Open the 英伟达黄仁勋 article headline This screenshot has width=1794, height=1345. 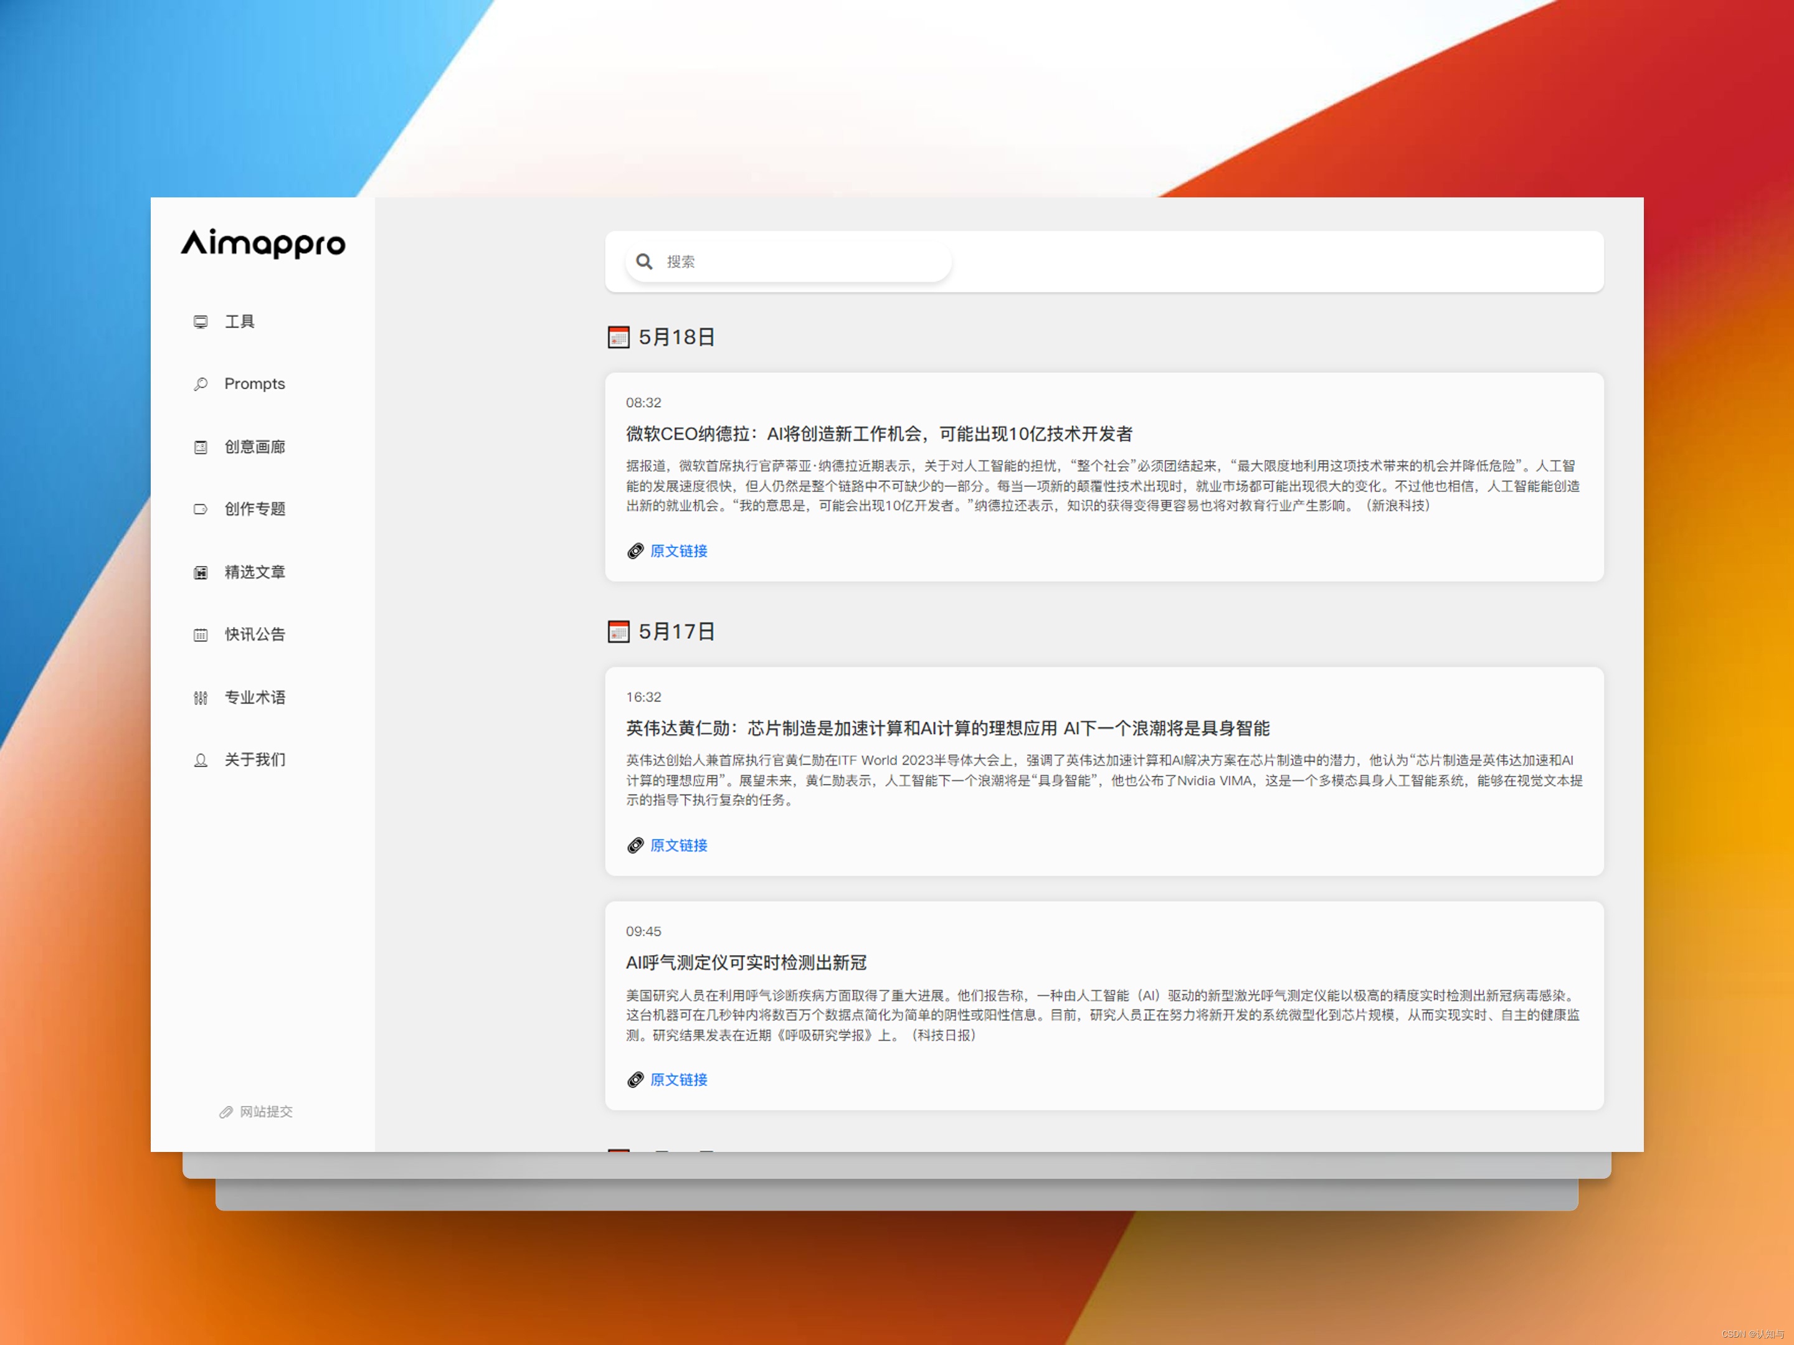coord(946,728)
